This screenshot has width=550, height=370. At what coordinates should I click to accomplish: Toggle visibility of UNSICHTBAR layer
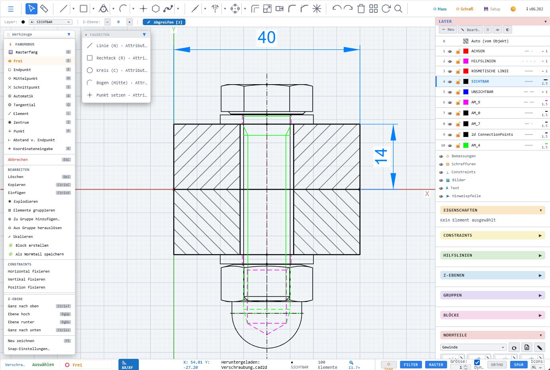(x=450, y=92)
